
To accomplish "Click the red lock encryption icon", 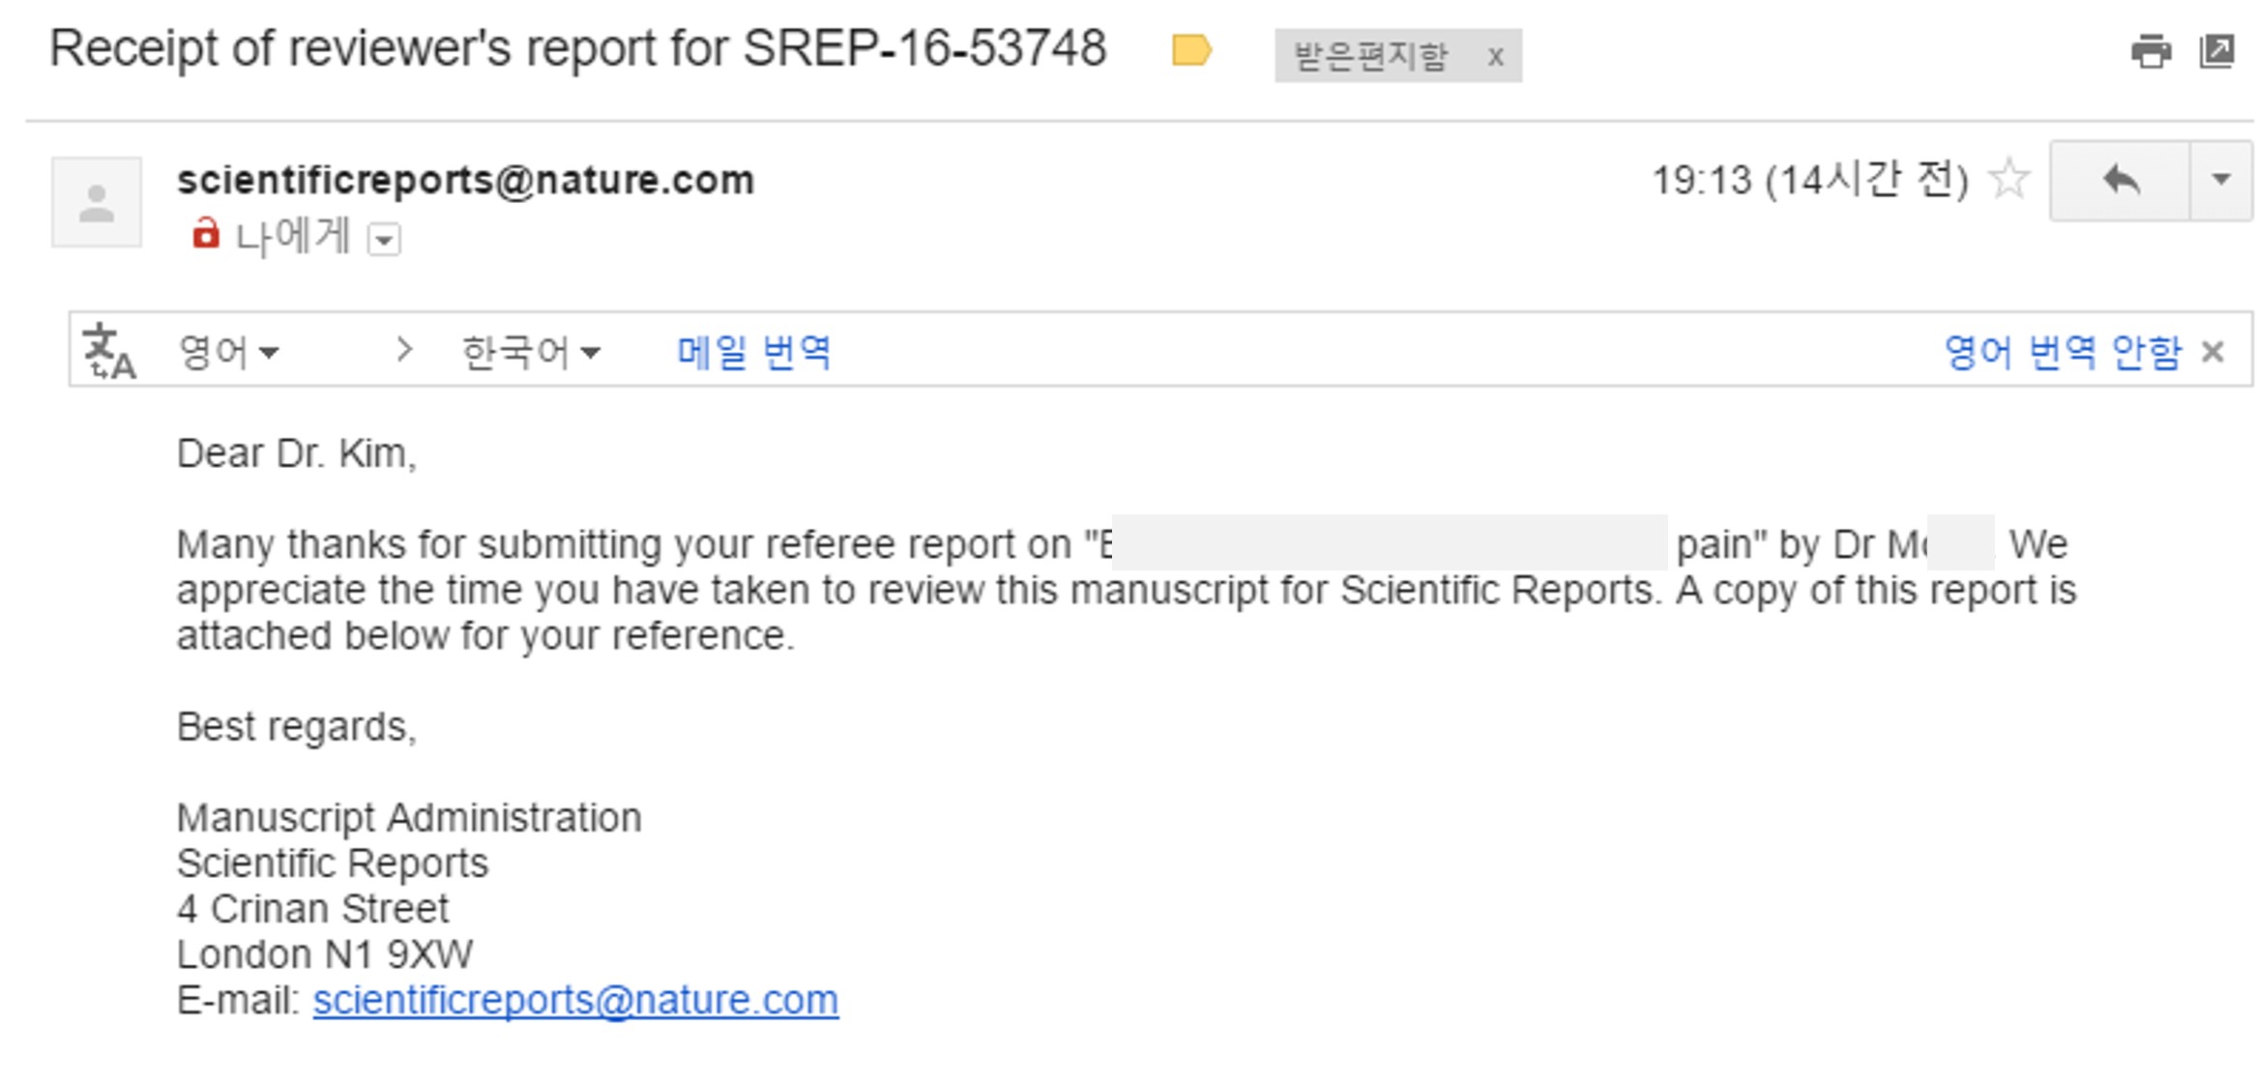I will [205, 234].
